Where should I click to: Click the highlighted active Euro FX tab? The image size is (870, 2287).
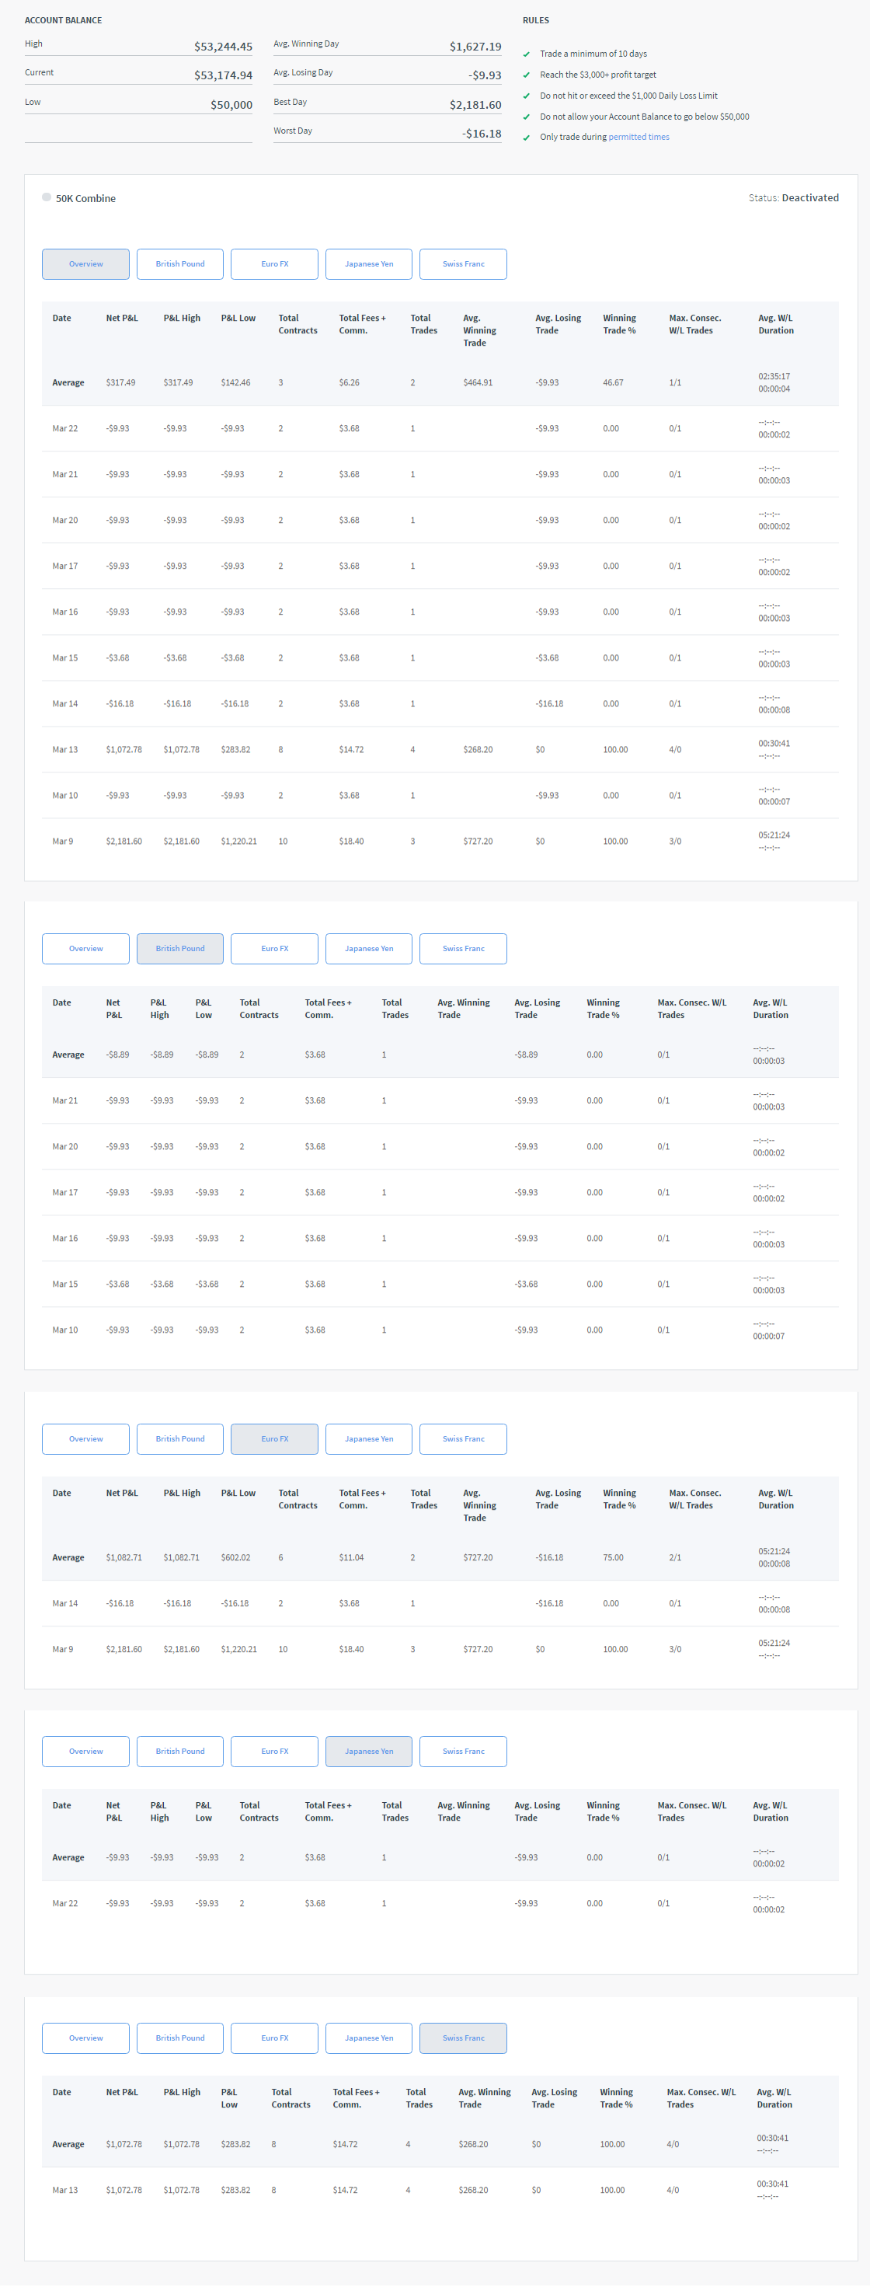tap(274, 1438)
